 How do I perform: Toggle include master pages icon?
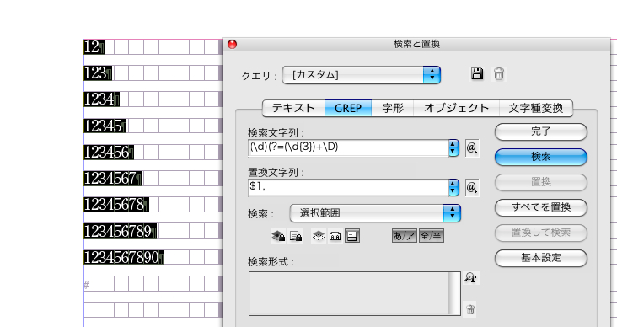pyautogui.click(x=335, y=236)
